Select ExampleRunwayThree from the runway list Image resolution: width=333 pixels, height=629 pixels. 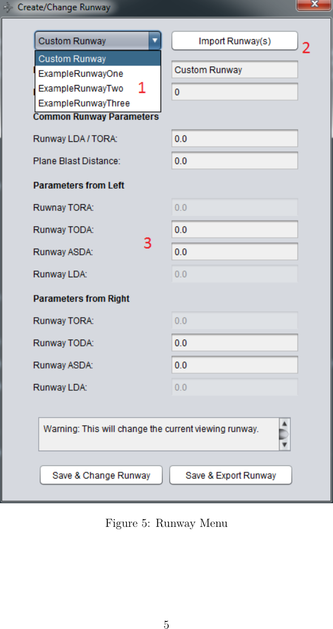tap(84, 103)
